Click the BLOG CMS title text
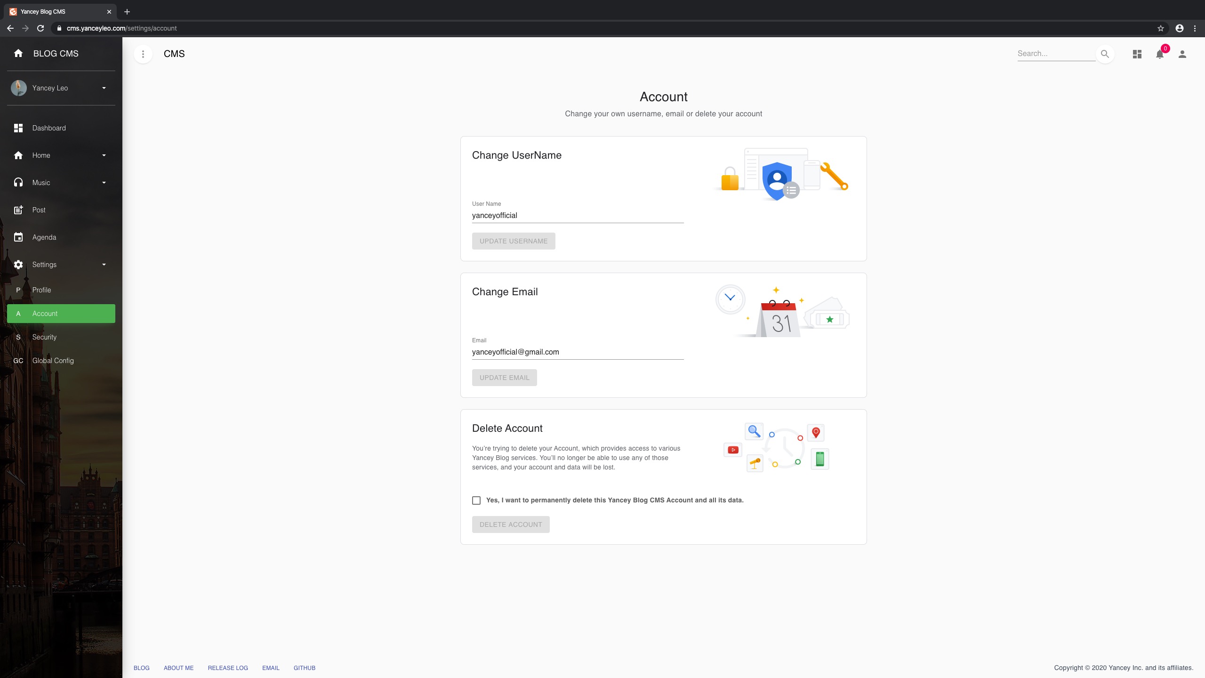Image resolution: width=1205 pixels, height=678 pixels. tap(56, 54)
